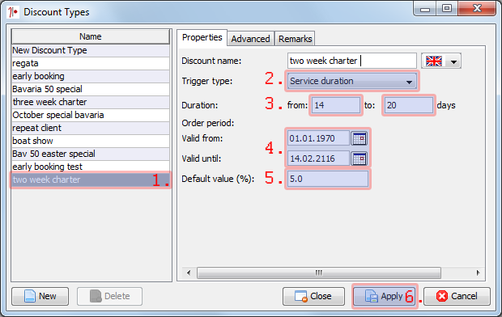This screenshot has height=317, width=502.
Task: Select the early booking test row
Action: pos(91,167)
